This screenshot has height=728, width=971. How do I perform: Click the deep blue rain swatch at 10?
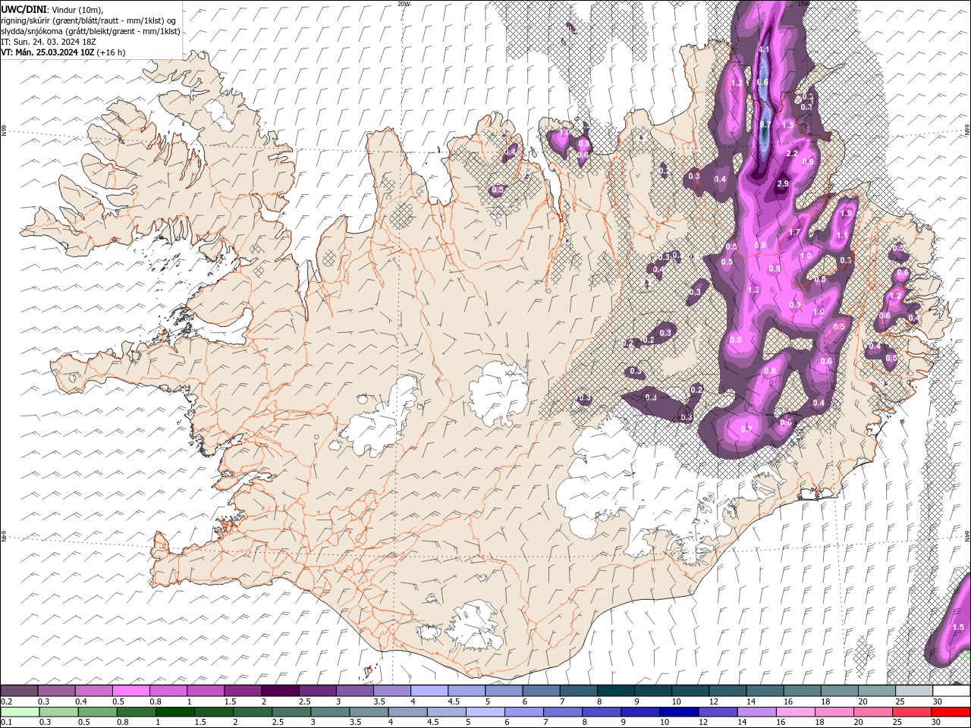click(678, 712)
